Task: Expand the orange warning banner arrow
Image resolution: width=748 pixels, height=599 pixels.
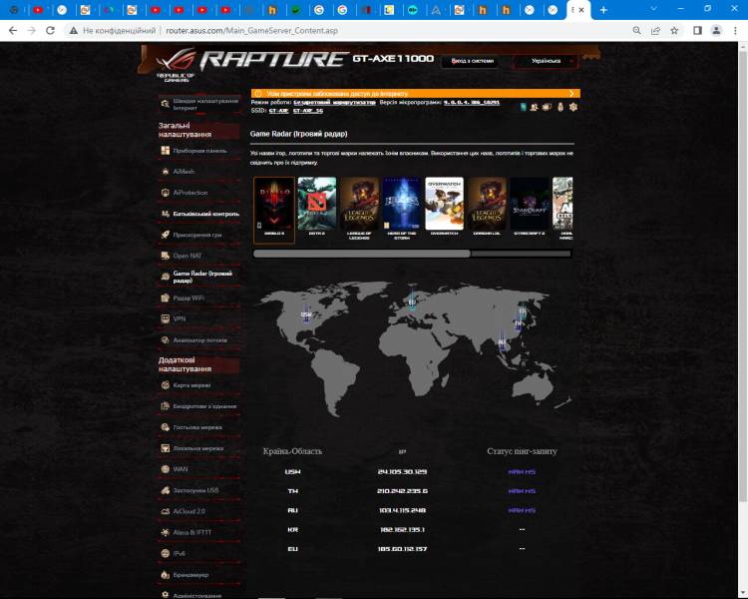Action: coord(571,94)
